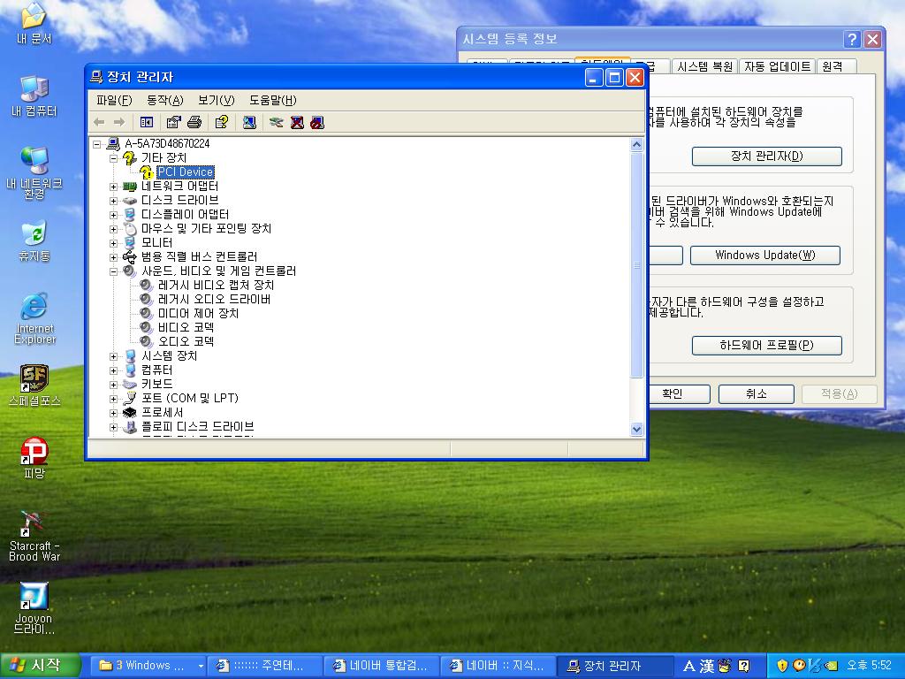Open the 3 Windows... taskbar group
The image size is (905, 679).
tap(149, 666)
